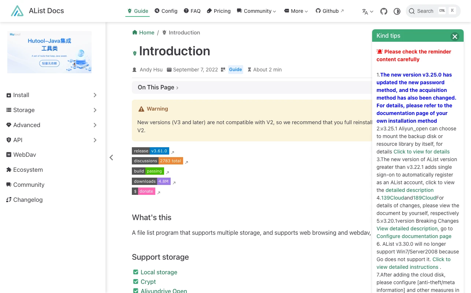Click the Guide category tag
This screenshot has height=293, width=471.
click(235, 70)
